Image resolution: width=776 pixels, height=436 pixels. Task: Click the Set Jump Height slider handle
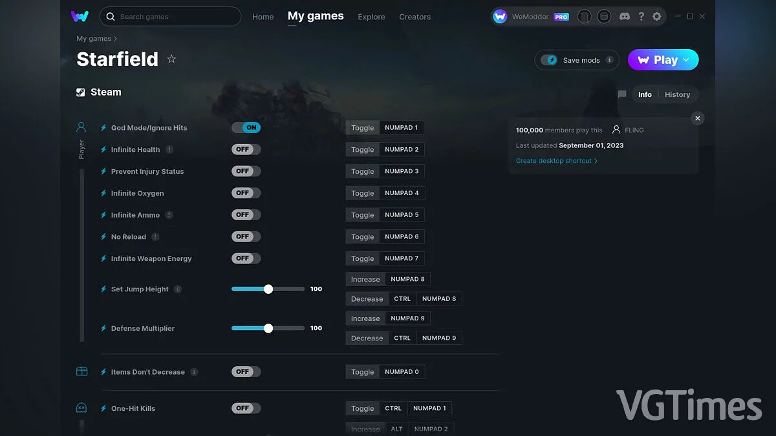pos(268,289)
